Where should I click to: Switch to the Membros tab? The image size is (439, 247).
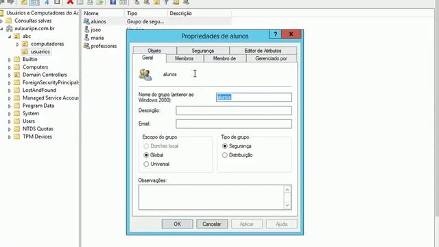184,58
